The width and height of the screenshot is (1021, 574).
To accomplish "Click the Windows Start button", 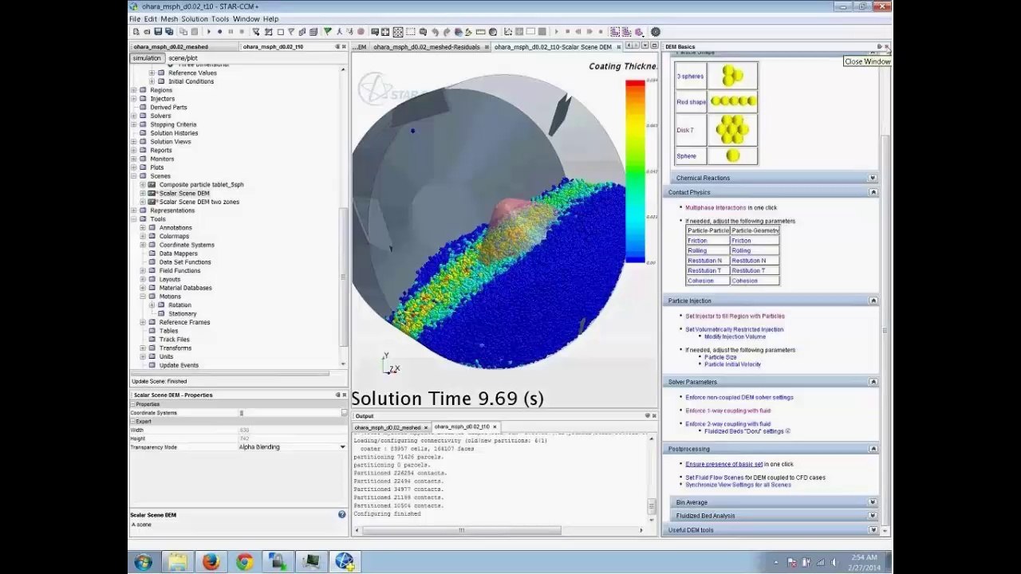I will (144, 562).
